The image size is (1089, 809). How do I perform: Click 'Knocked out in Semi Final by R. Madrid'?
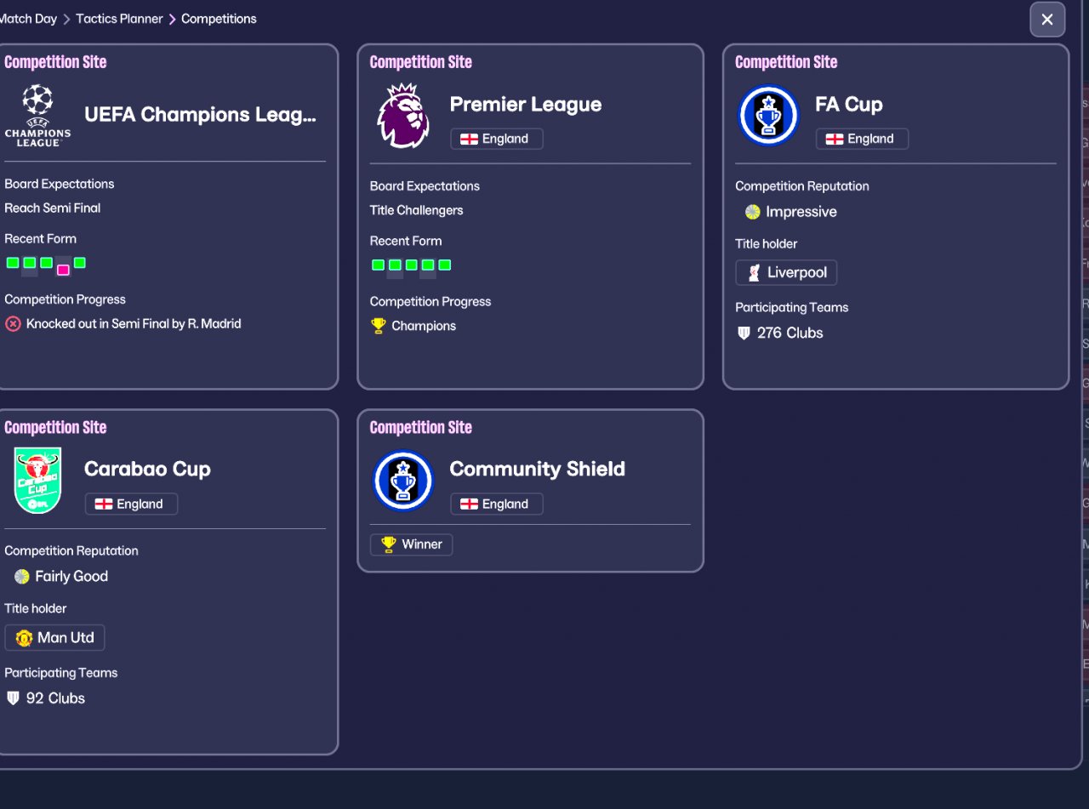[x=134, y=324]
